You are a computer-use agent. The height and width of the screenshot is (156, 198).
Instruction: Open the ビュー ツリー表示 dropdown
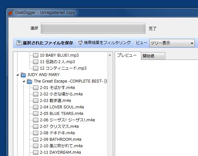(x=172, y=43)
